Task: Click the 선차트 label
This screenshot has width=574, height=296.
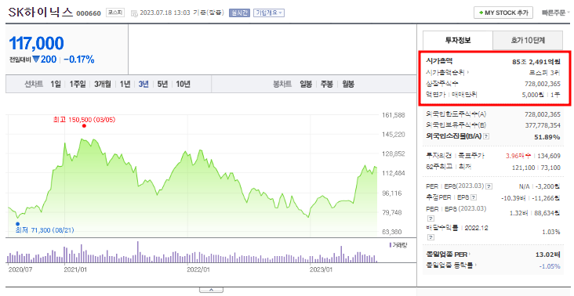Action: point(34,84)
